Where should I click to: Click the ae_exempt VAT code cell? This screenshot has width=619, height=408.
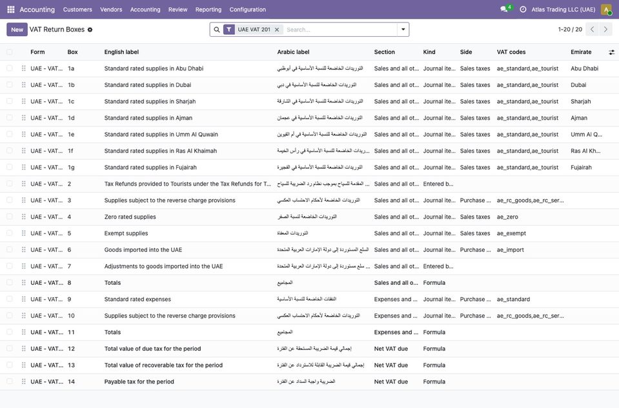point(511,233)
